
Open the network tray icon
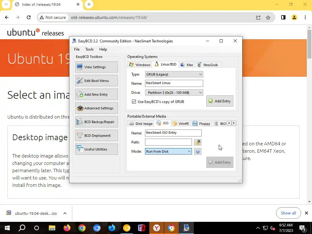[265, 228]
